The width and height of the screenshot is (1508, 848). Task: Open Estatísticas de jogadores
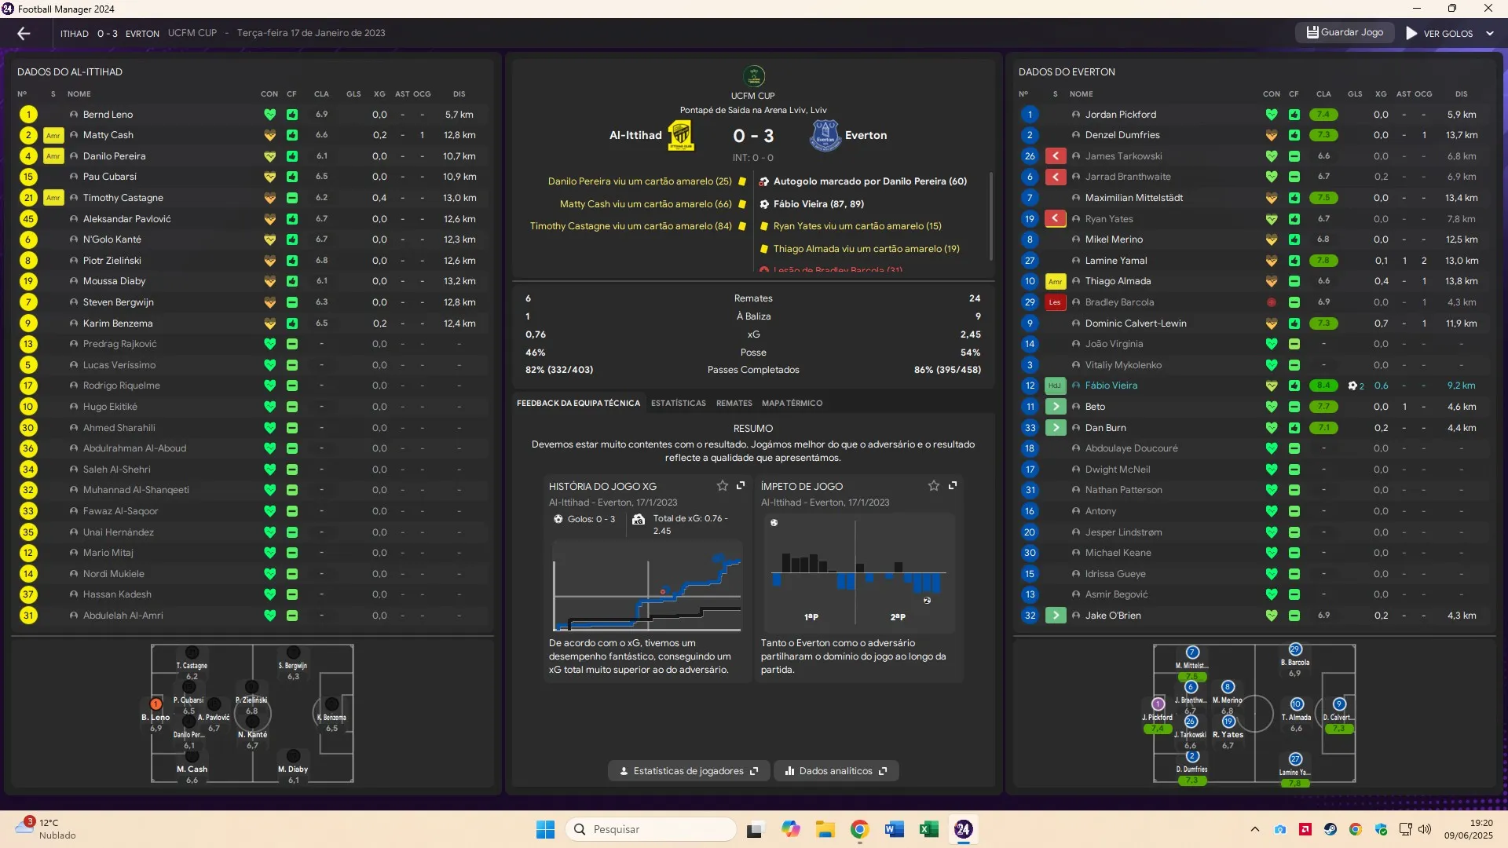pyautogui.click(x=689, y=771)
